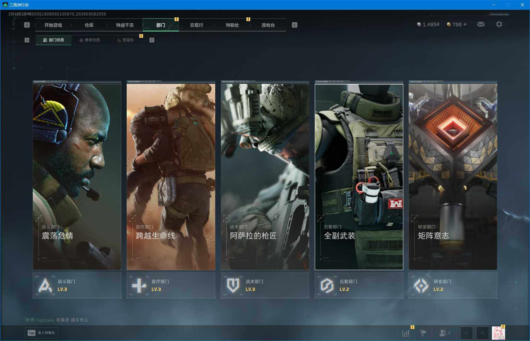This screenshot has width=530, height=341.
Task: Open the 交易行 tab
Action: (x=196, y=25)
